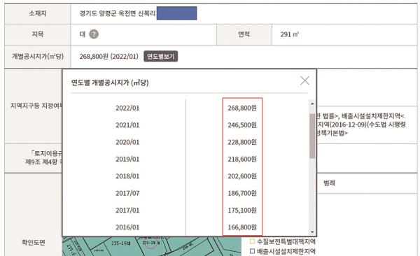Close the 연도별 개별공시지가 popup
The image size is (420, 256).
(304, 80)
